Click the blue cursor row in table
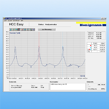 click(96, 47)
